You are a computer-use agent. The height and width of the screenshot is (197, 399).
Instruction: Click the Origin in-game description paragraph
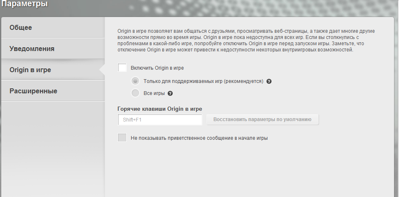(x=246, y=40)
